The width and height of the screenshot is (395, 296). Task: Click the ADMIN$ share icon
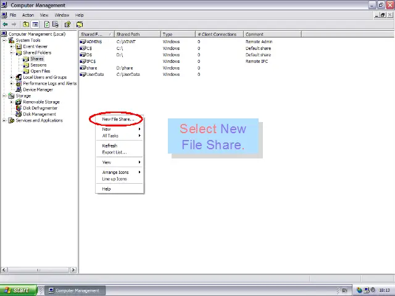click(x=83, y=42)
